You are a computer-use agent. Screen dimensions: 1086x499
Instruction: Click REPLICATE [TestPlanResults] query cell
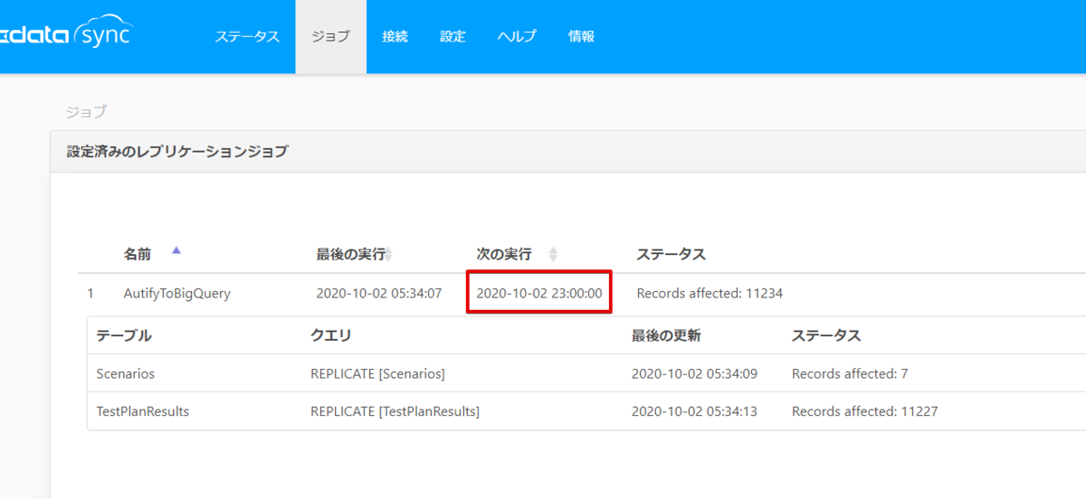[395, 411]
